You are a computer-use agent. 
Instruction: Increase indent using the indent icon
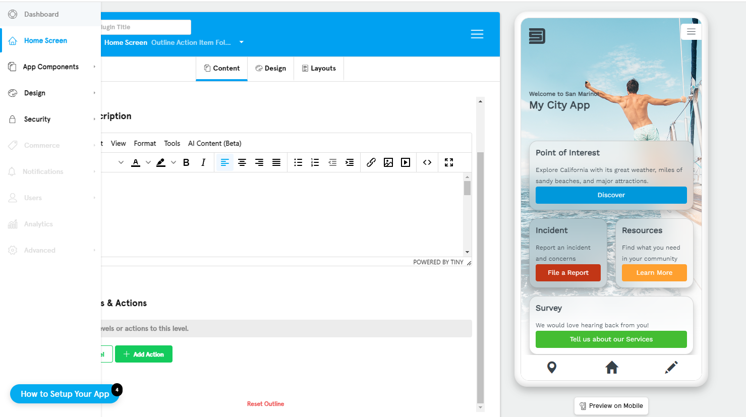tap(350, 162)
